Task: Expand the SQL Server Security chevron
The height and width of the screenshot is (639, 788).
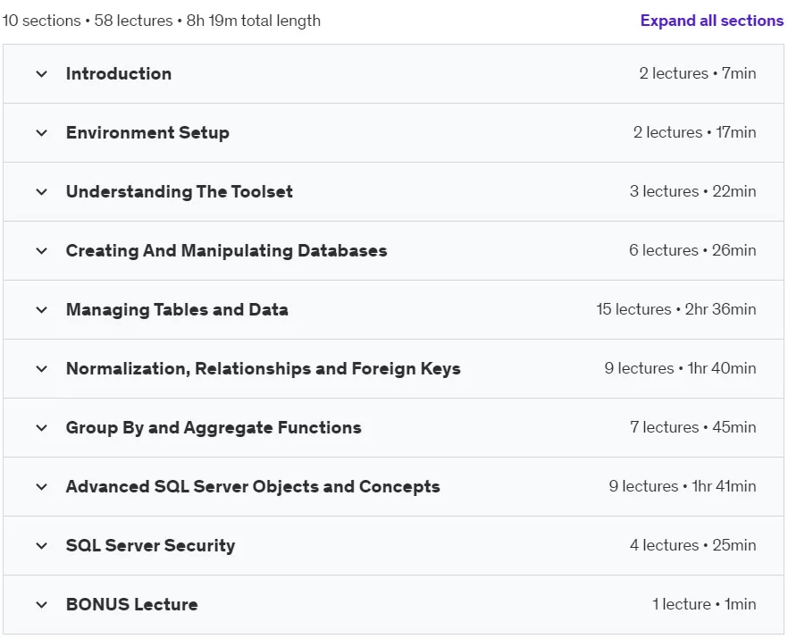Action: point(42,545)
